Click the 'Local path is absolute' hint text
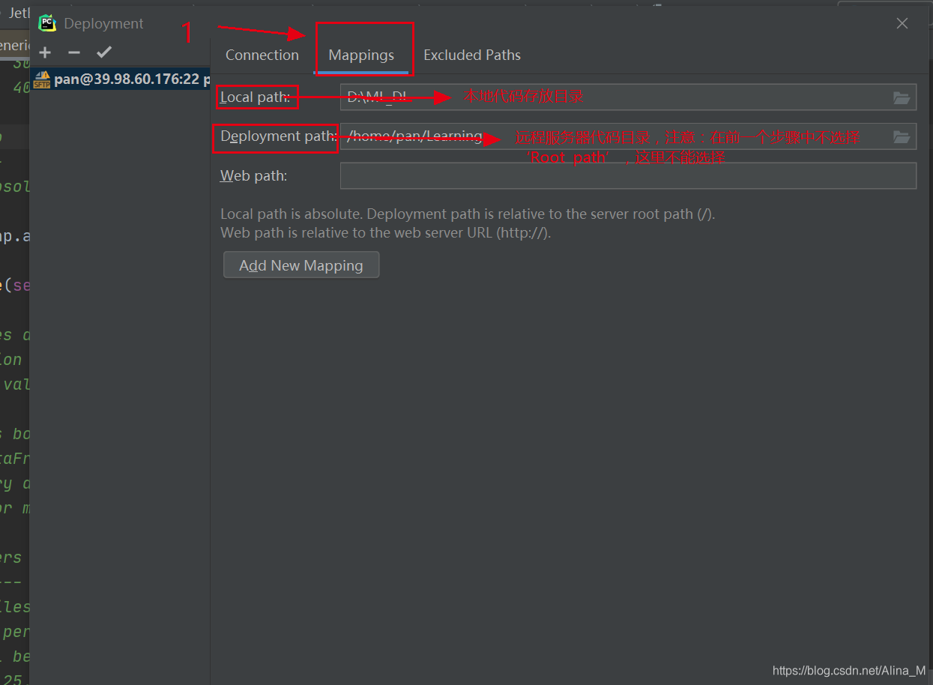This screenshot has width=933, height=685. click(x=468, y=214)
